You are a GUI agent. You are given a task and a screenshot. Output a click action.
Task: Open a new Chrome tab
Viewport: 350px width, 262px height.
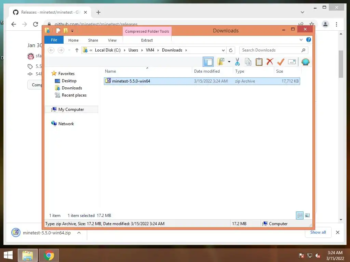98,12
